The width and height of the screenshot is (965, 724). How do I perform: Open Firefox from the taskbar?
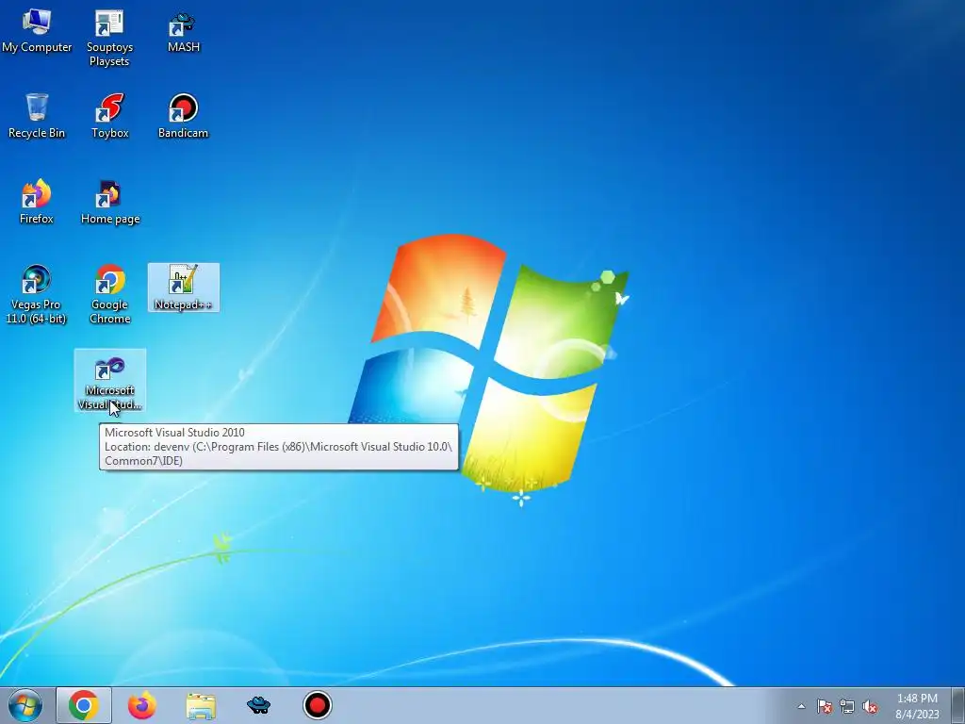142,705
